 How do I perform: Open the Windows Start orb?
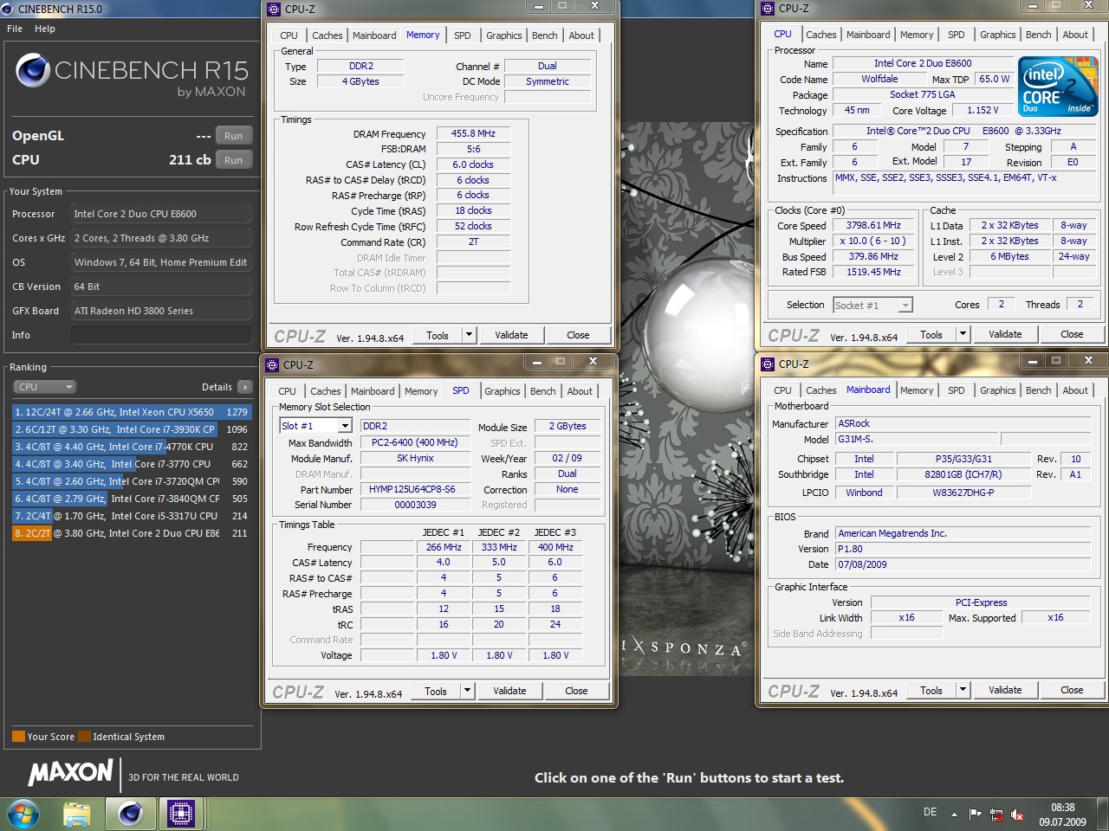coord(23,815)
